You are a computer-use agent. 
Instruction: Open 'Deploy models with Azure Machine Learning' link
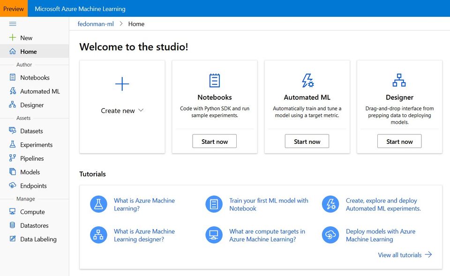click(380, 235)
